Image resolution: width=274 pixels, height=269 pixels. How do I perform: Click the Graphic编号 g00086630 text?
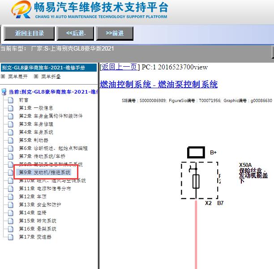pos(248,101)
